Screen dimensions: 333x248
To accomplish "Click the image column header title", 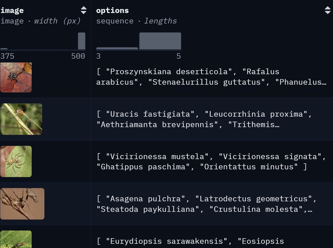I will [x=12, y=11].
